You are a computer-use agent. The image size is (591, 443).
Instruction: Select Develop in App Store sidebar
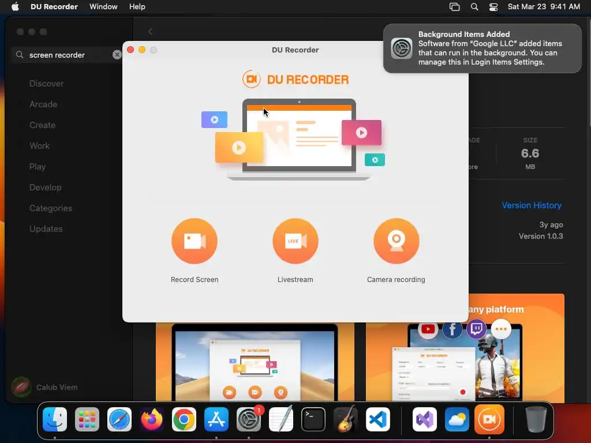(45, 187)
